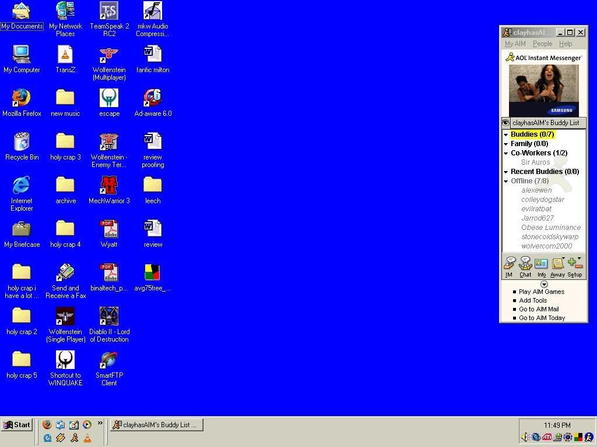The height and width of the screenshot is (447, 597).
Task: Toggle the round arrow below AIM toolbar
Action: coord(544,285)
